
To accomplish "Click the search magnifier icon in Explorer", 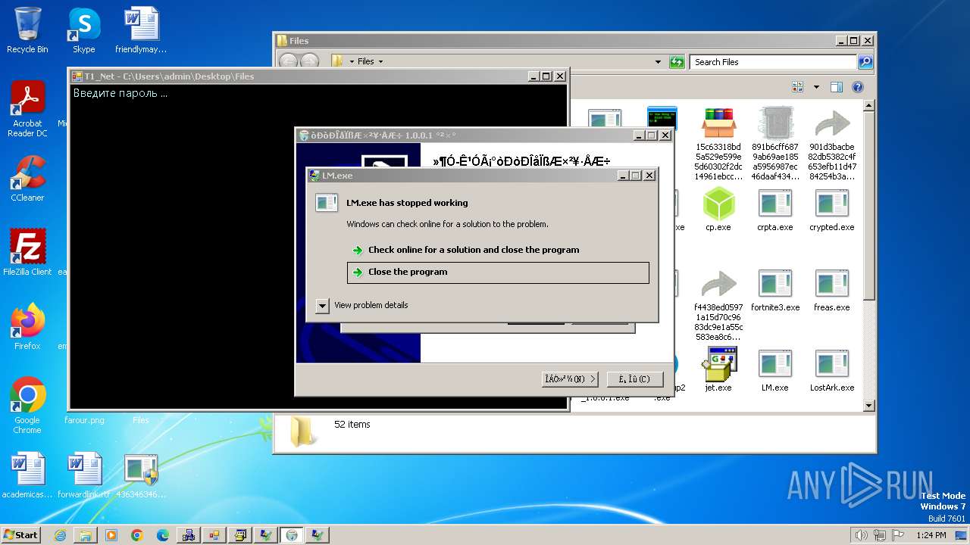I will point(865,62).
